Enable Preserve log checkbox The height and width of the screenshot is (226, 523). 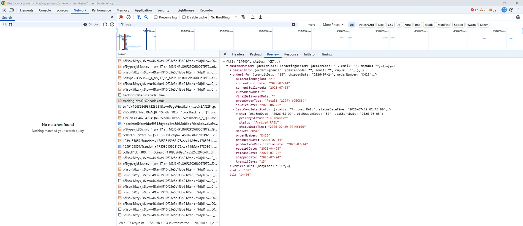[x=156, y=17]
